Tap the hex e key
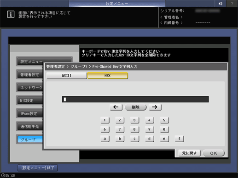 pyautogui.click(x=164, y=139)
